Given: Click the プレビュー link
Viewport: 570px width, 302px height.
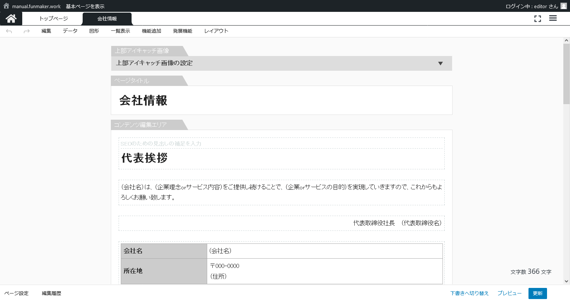Looking at the screenshot, I should 510,293.
